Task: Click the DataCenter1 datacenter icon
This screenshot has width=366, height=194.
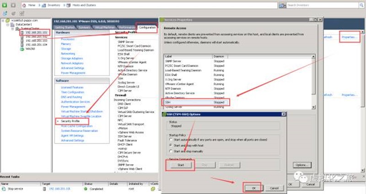Action: 12,25
